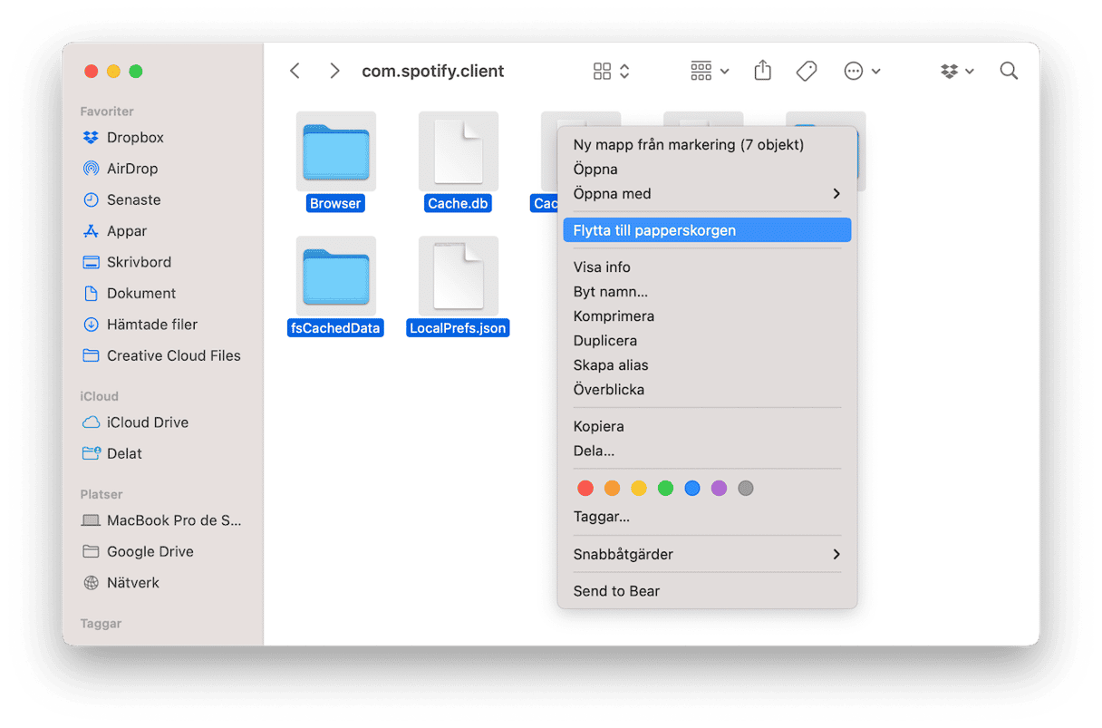Click Visa info in context menu
Screen dimensions: 1102x728
pos(602,267)
